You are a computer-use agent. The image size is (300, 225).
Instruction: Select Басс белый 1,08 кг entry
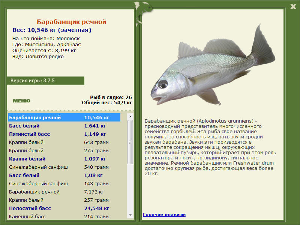coord(64,175)
